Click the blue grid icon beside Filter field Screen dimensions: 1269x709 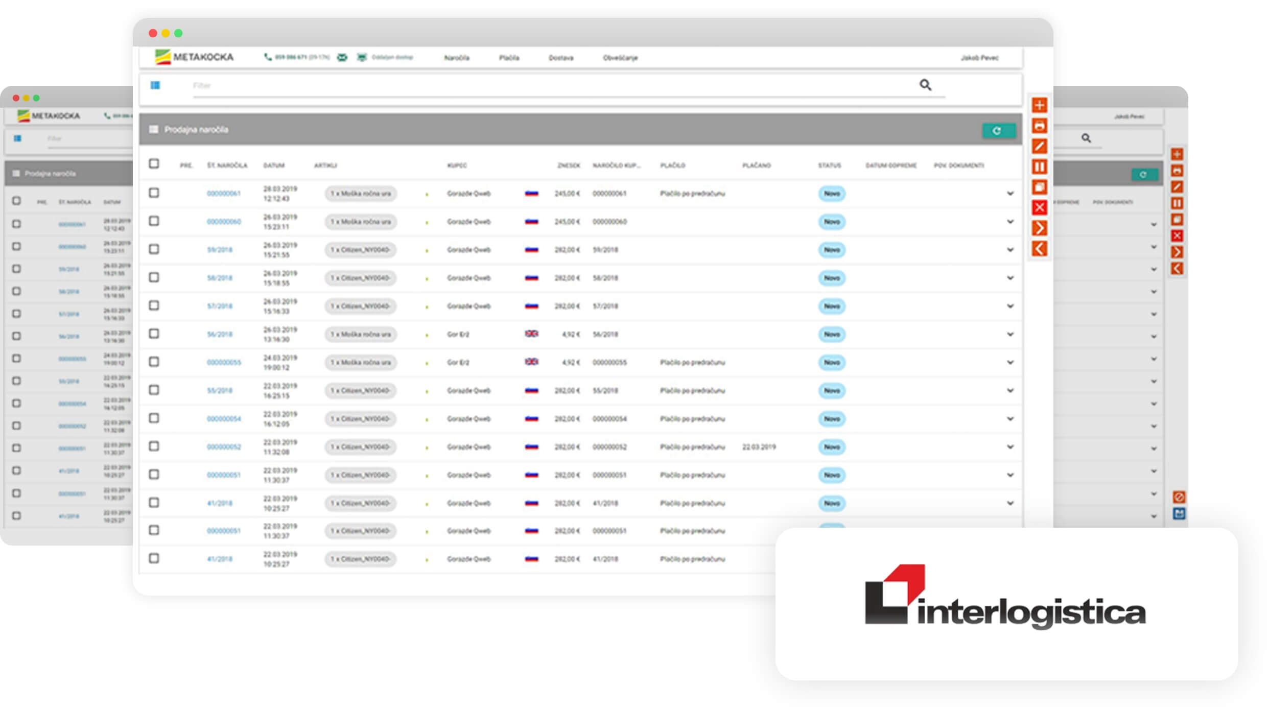155,85
